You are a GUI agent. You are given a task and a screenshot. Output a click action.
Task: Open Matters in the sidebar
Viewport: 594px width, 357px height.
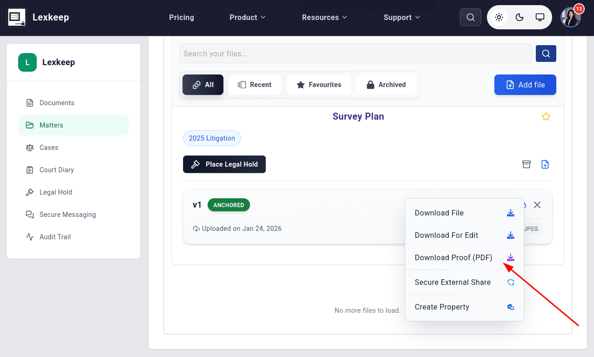point(74,125)
